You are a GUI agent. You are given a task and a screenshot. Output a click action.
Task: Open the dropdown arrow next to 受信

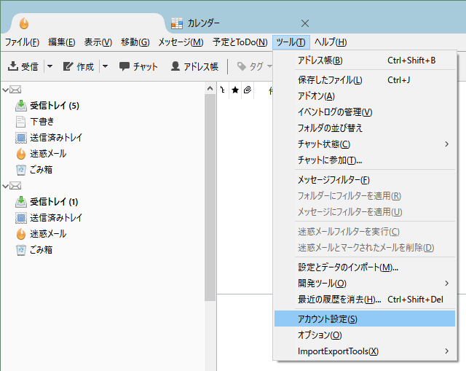point(50,66)
